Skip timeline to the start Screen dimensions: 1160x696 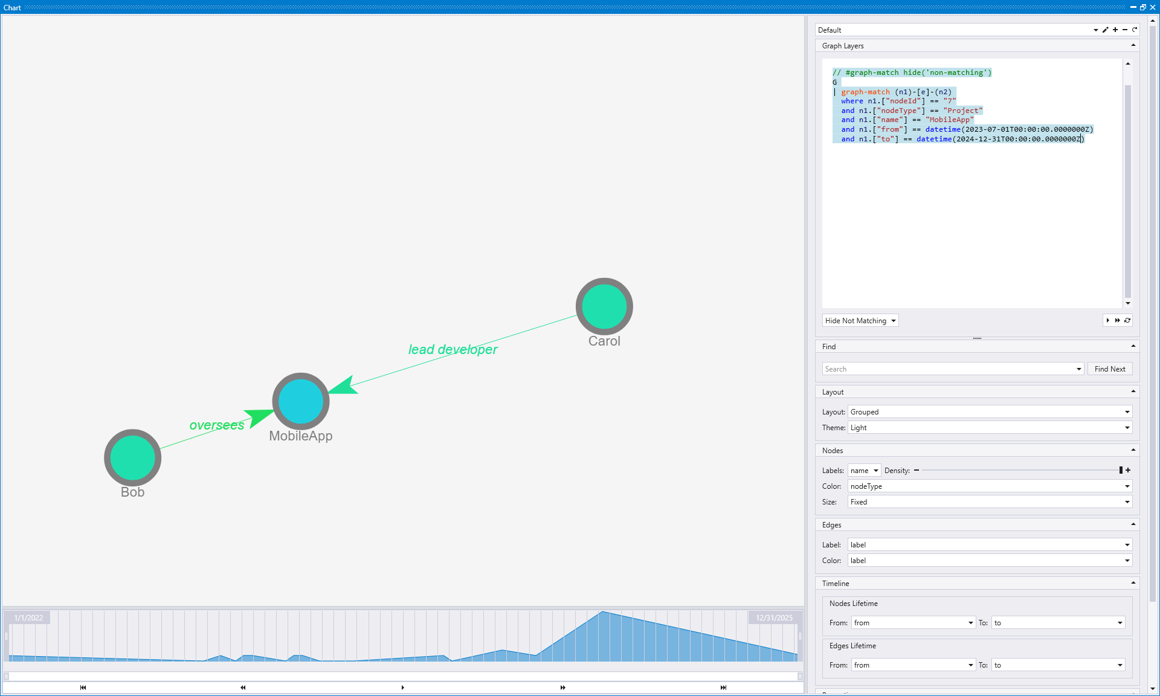[83, 688]
